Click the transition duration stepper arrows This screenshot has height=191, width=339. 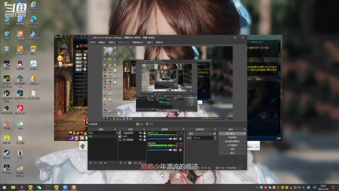point(215,138)
